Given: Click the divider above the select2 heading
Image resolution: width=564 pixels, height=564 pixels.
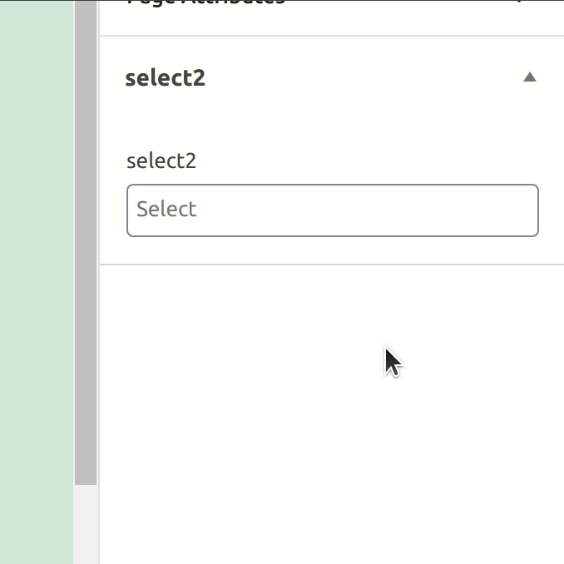Looking at the screenshot, I should pos(332,36).
